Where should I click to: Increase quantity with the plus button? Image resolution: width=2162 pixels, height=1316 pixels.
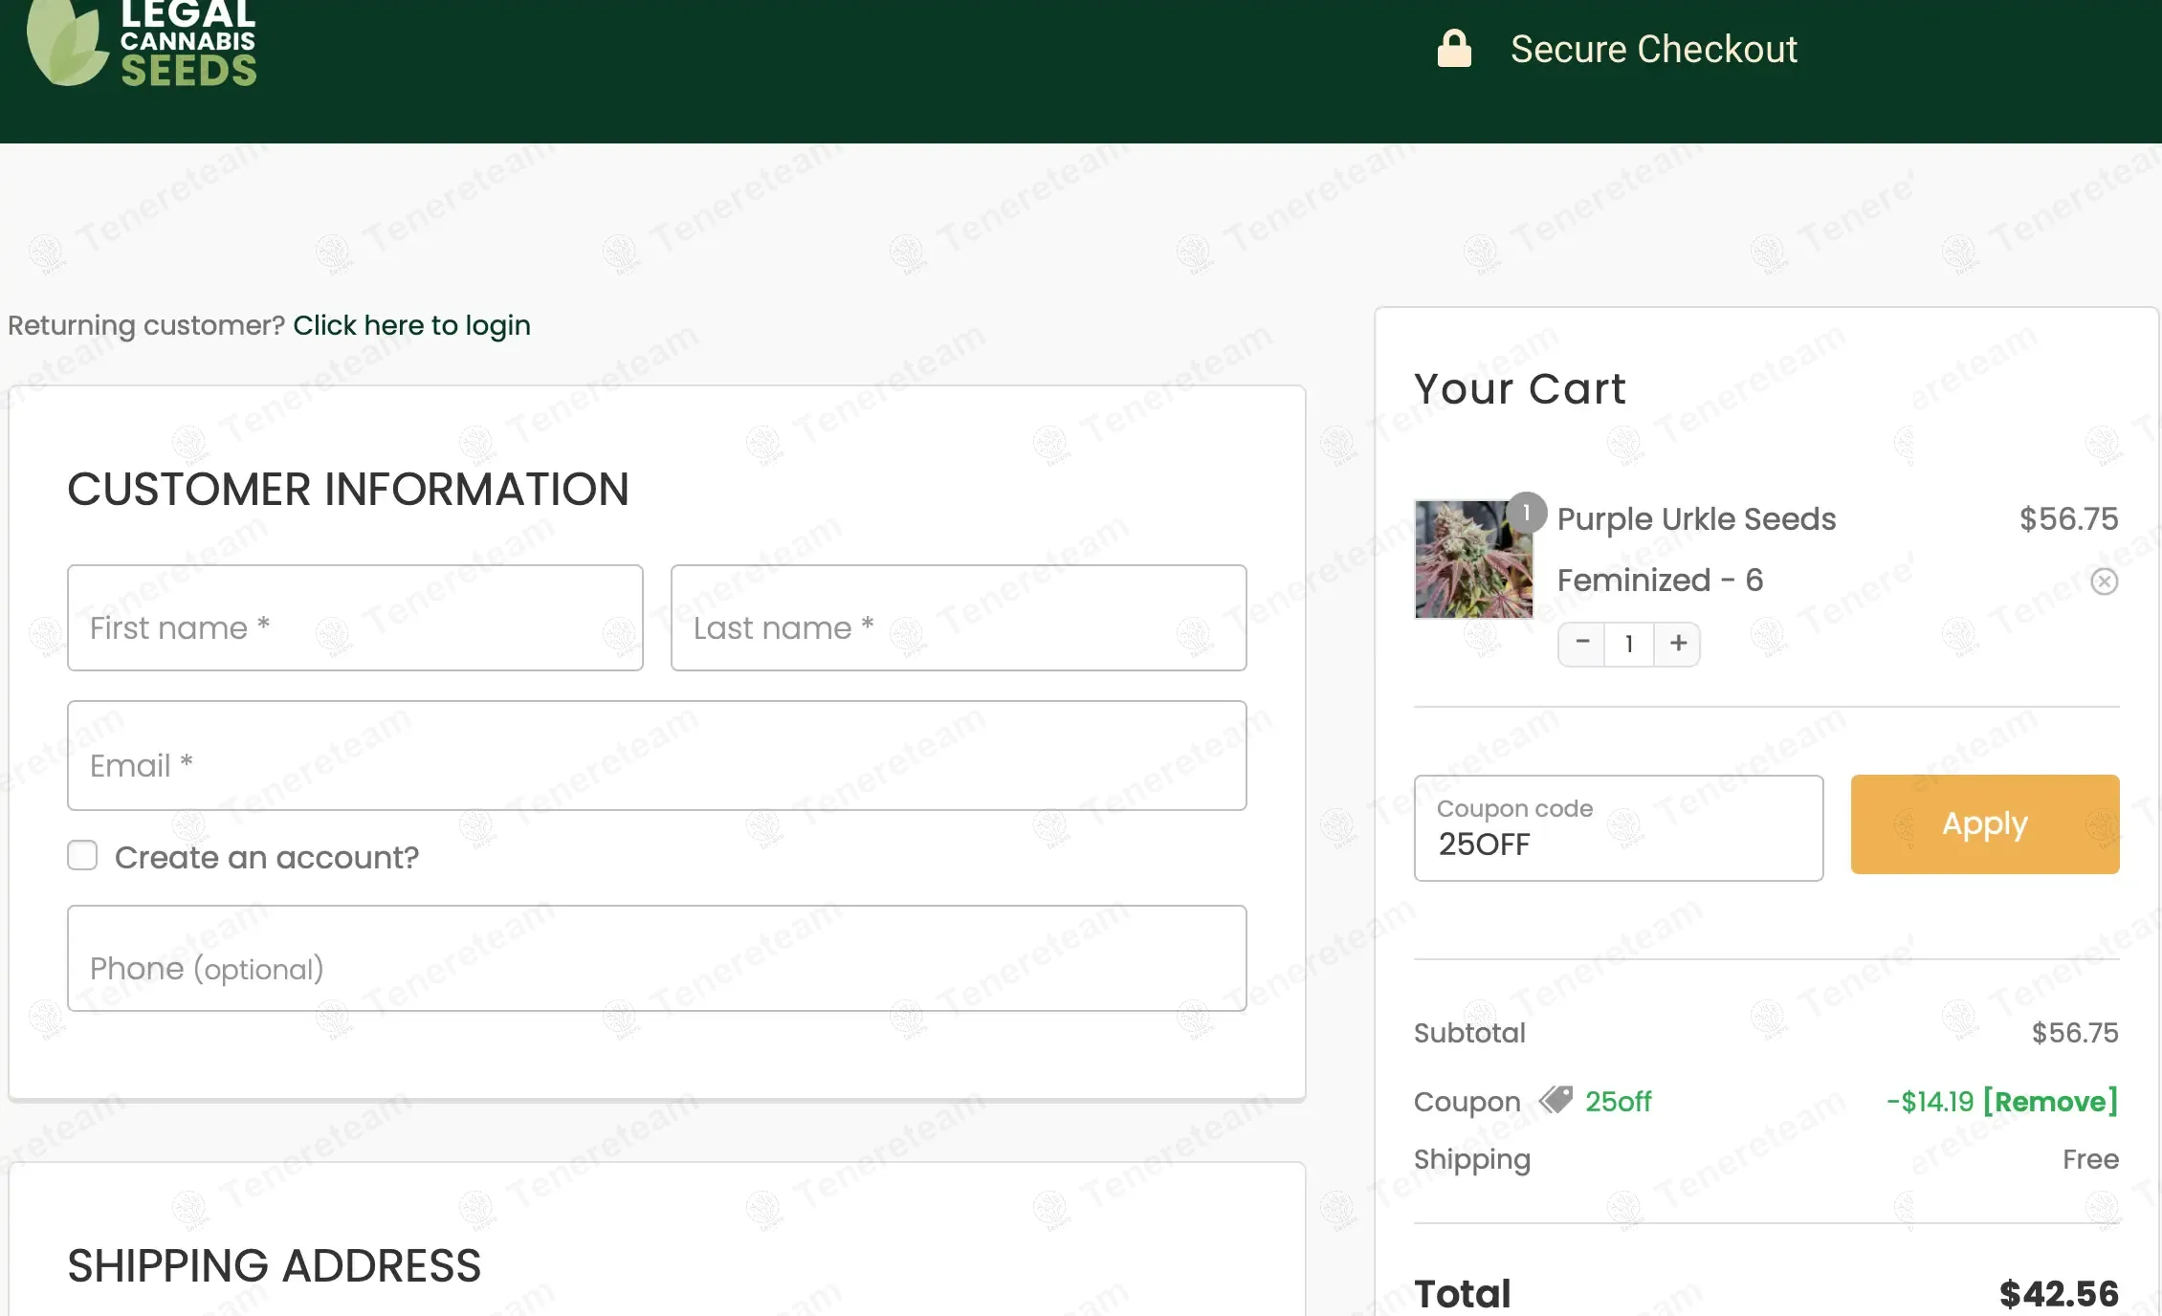pos(1678,643)
